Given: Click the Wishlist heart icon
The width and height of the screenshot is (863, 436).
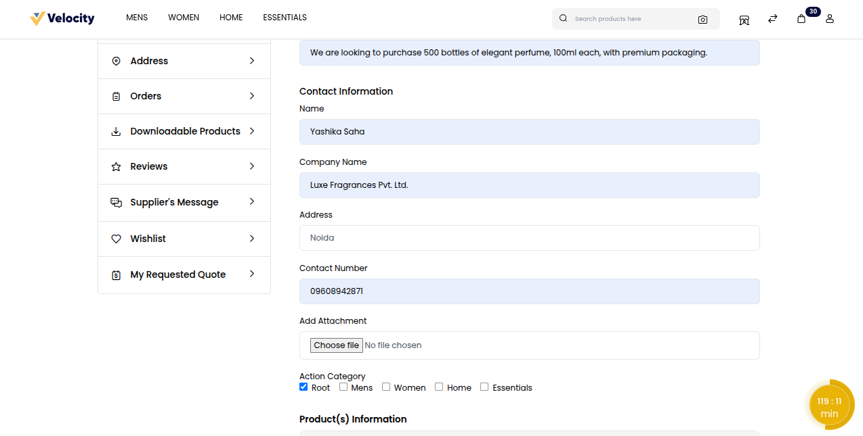Looking at the screenshot, I should (x=116, y=239).
